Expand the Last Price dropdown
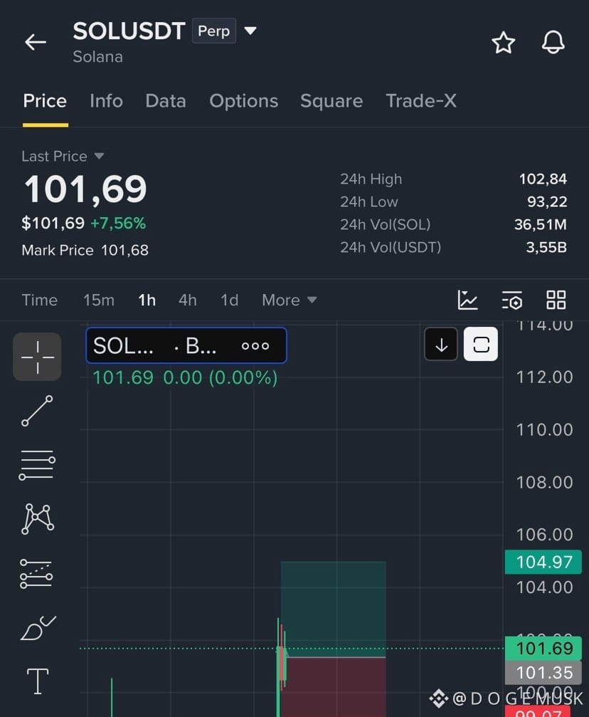589x717 pixels. [x=63, y=157]
